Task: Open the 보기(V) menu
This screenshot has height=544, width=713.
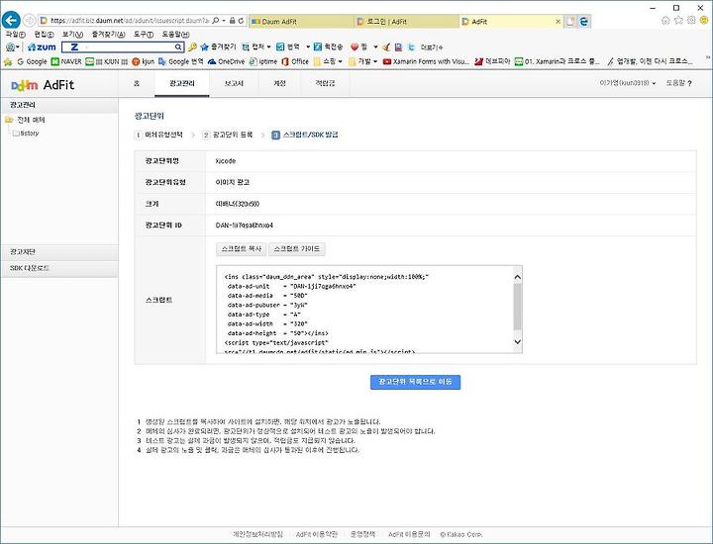Action: [72, 35]
